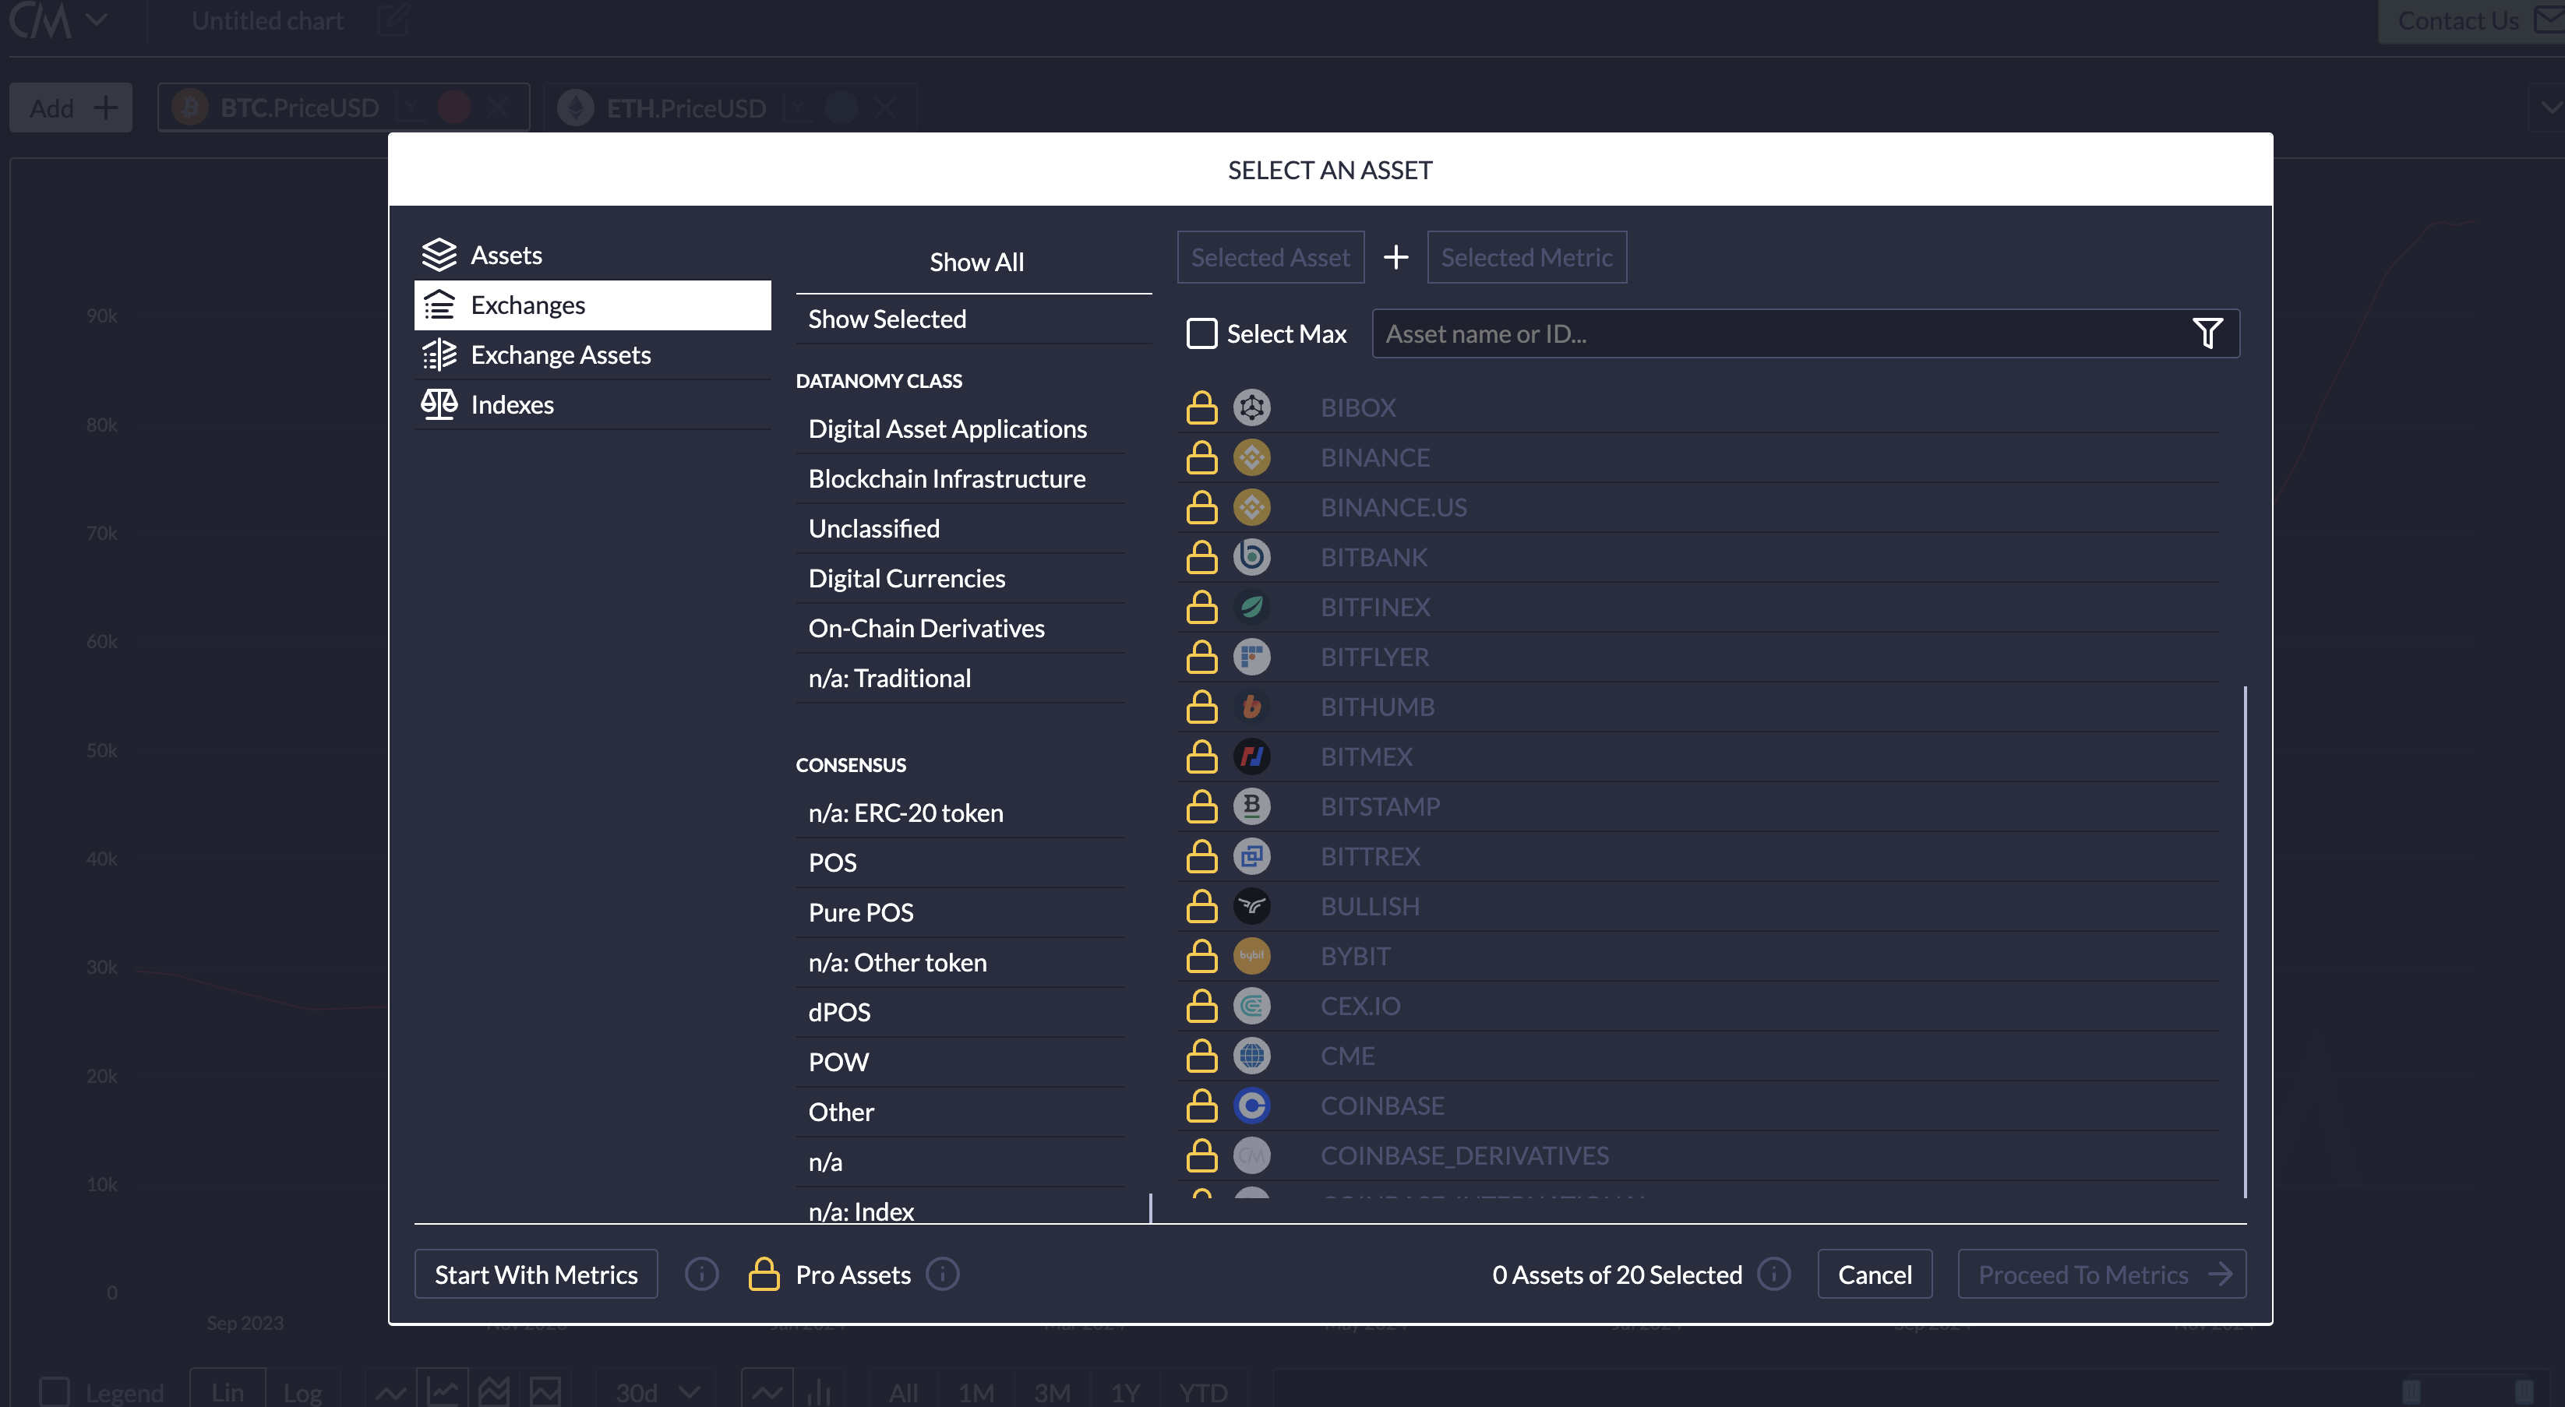Click the plus icon between Selected Asset and Metric
This screenshot has height=1407, width=2565.
click(x=1395, y=257)
